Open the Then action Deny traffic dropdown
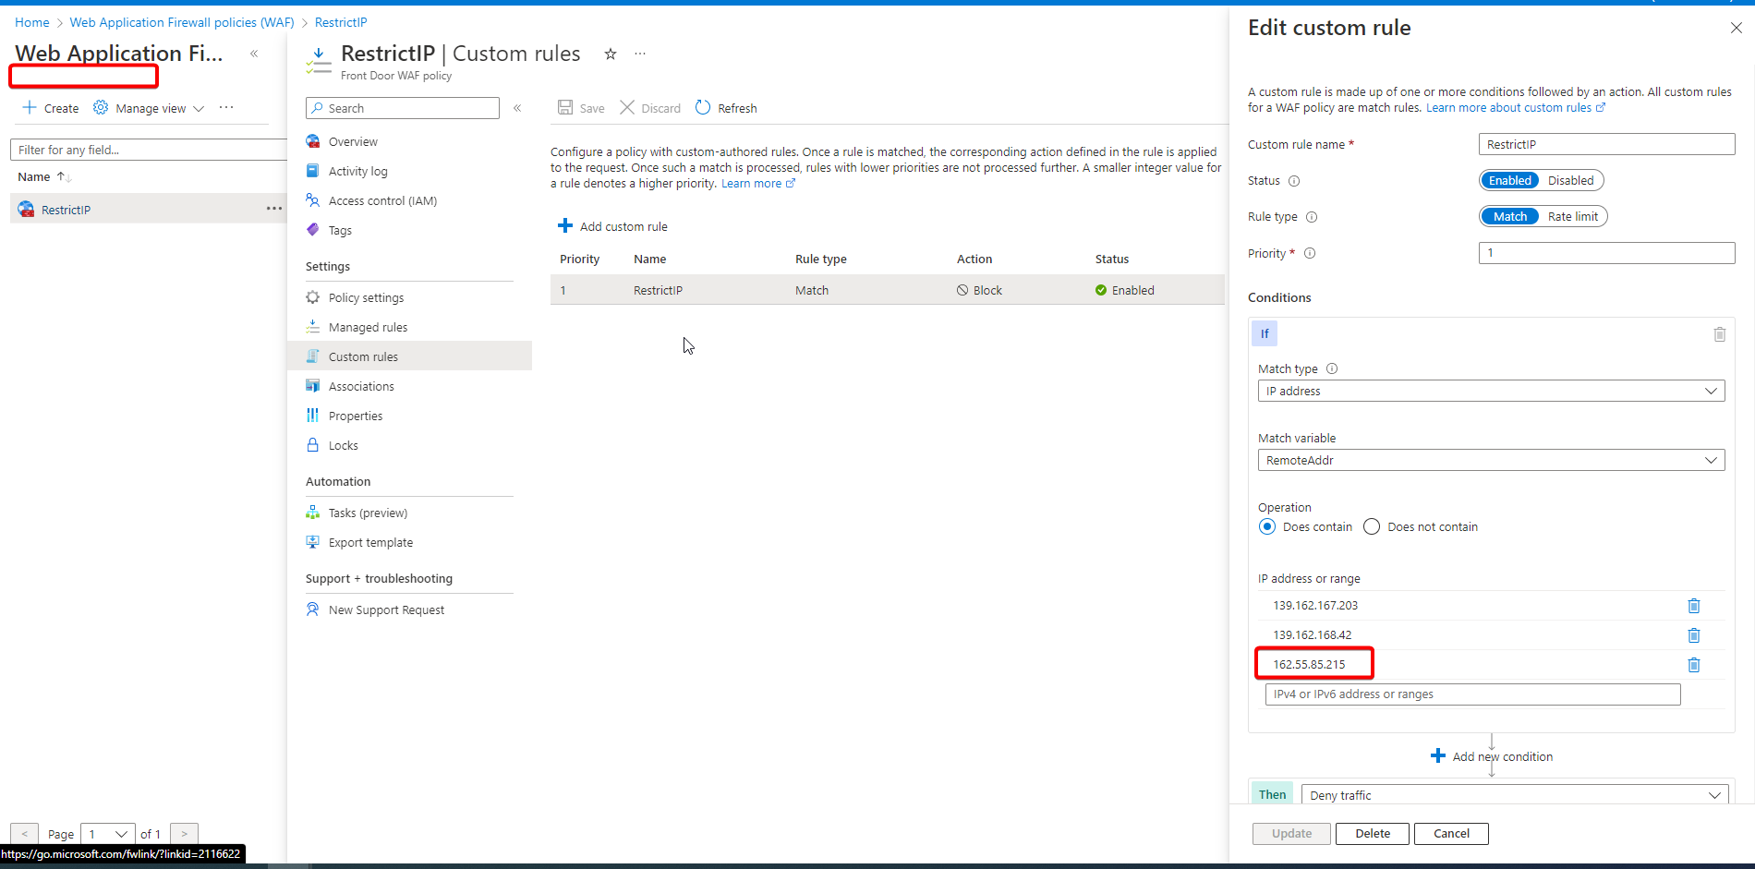This screenshot has height=869, width=1755. [x=1515, y=794]
